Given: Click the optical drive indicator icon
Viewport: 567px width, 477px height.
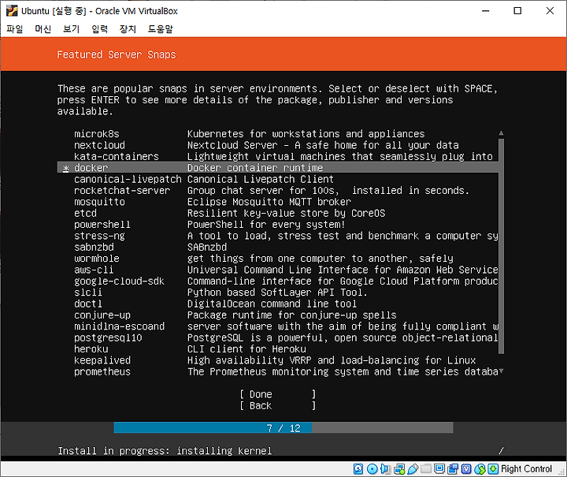Looking at the screenshot, I should point(372,468).
